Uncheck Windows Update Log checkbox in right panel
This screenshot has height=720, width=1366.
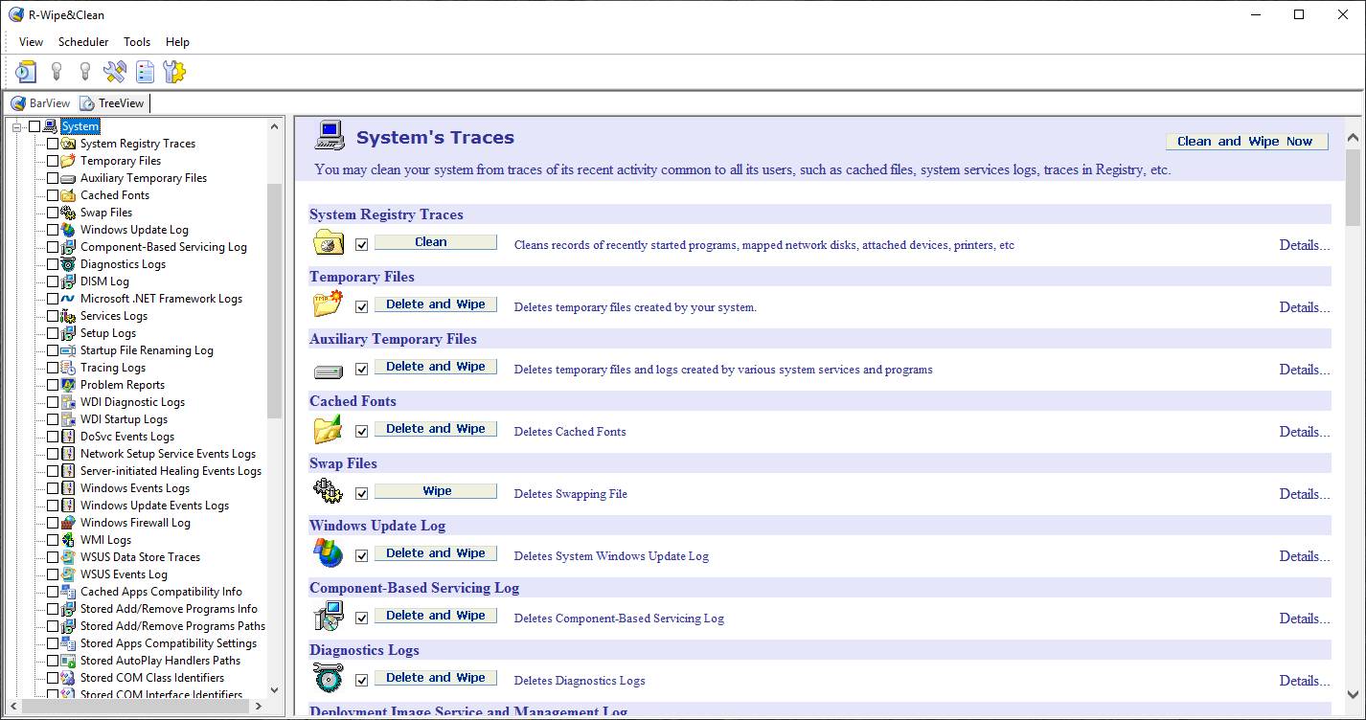pos(361,556)
